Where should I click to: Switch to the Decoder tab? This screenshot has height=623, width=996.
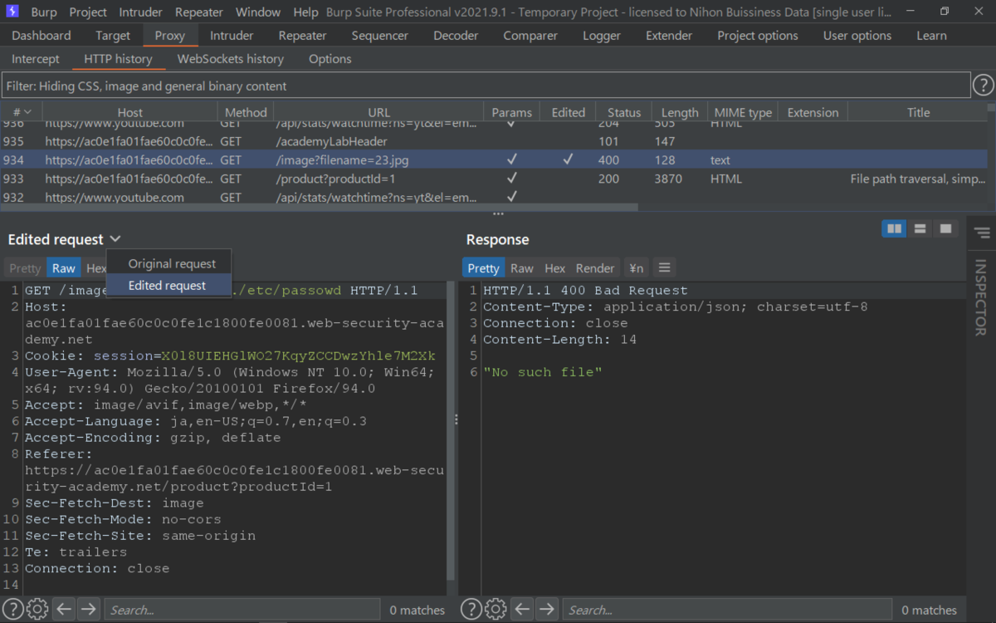pos(456,36)
